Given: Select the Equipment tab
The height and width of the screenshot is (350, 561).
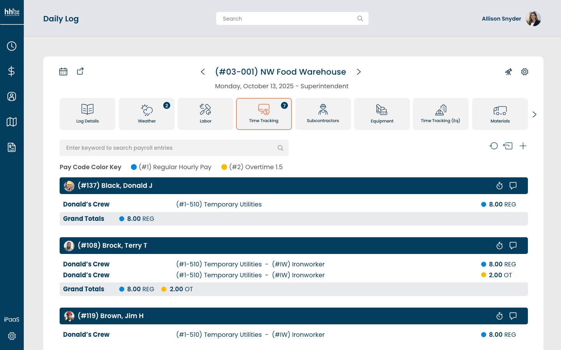Looking at the screenshot, I should pos(382,114).
